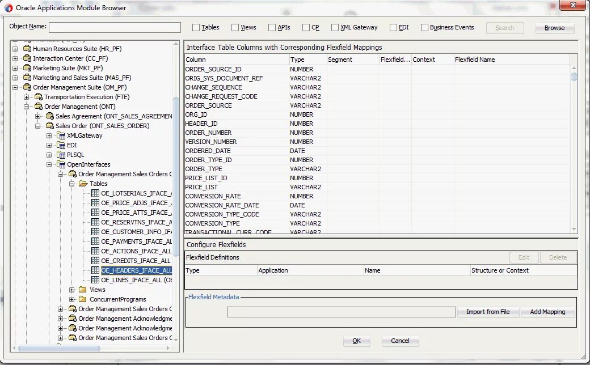Collapse Sales Order node
Screen dimensions: 590x365
click(37, 126)
